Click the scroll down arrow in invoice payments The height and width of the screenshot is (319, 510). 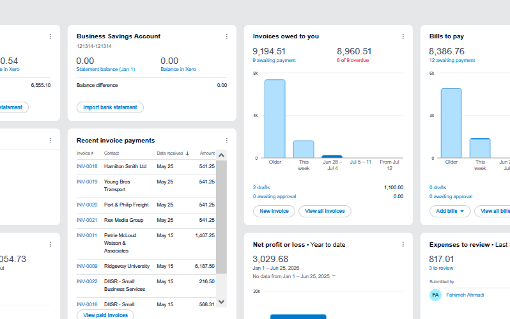pyautogui.click(x=222, y=302)
